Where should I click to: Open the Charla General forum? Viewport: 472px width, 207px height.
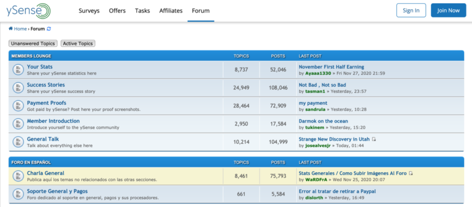[46, 173]
